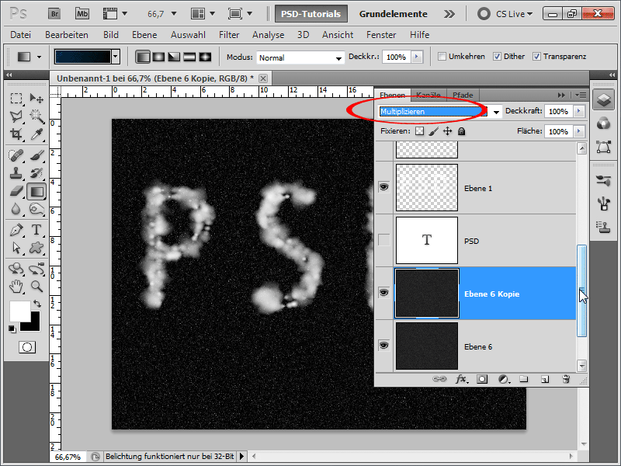The image size is (621, 466).
Task: Open the Deckkr. opacity slider arrow
Action: pyautogui.click(x=416, y=57)
